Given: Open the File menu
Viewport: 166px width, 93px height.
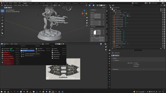Looking at the screenshot, I should tap(4, 3).
